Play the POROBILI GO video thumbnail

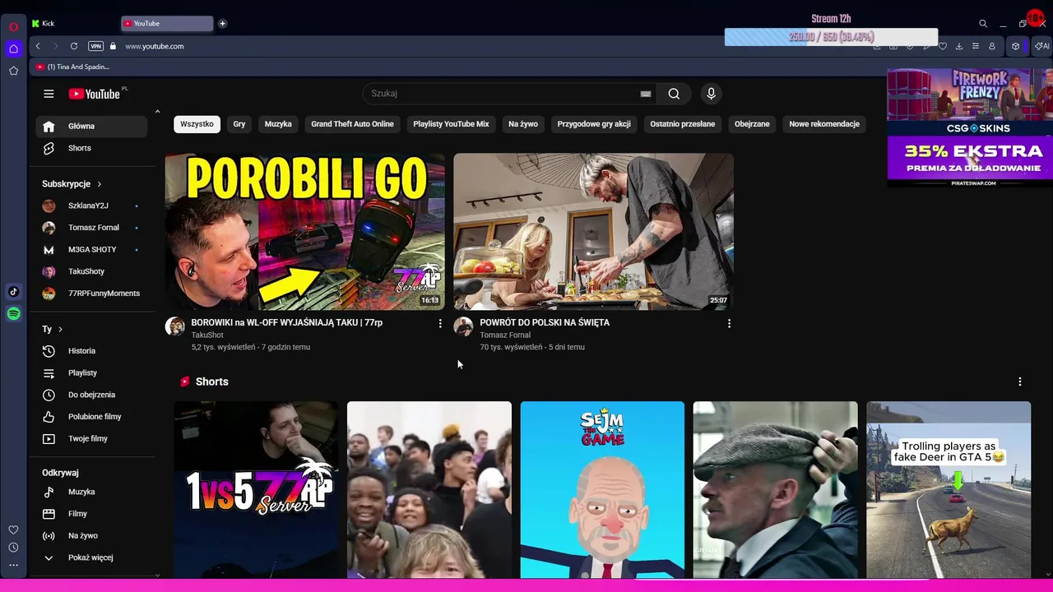(x=304, y=231)
